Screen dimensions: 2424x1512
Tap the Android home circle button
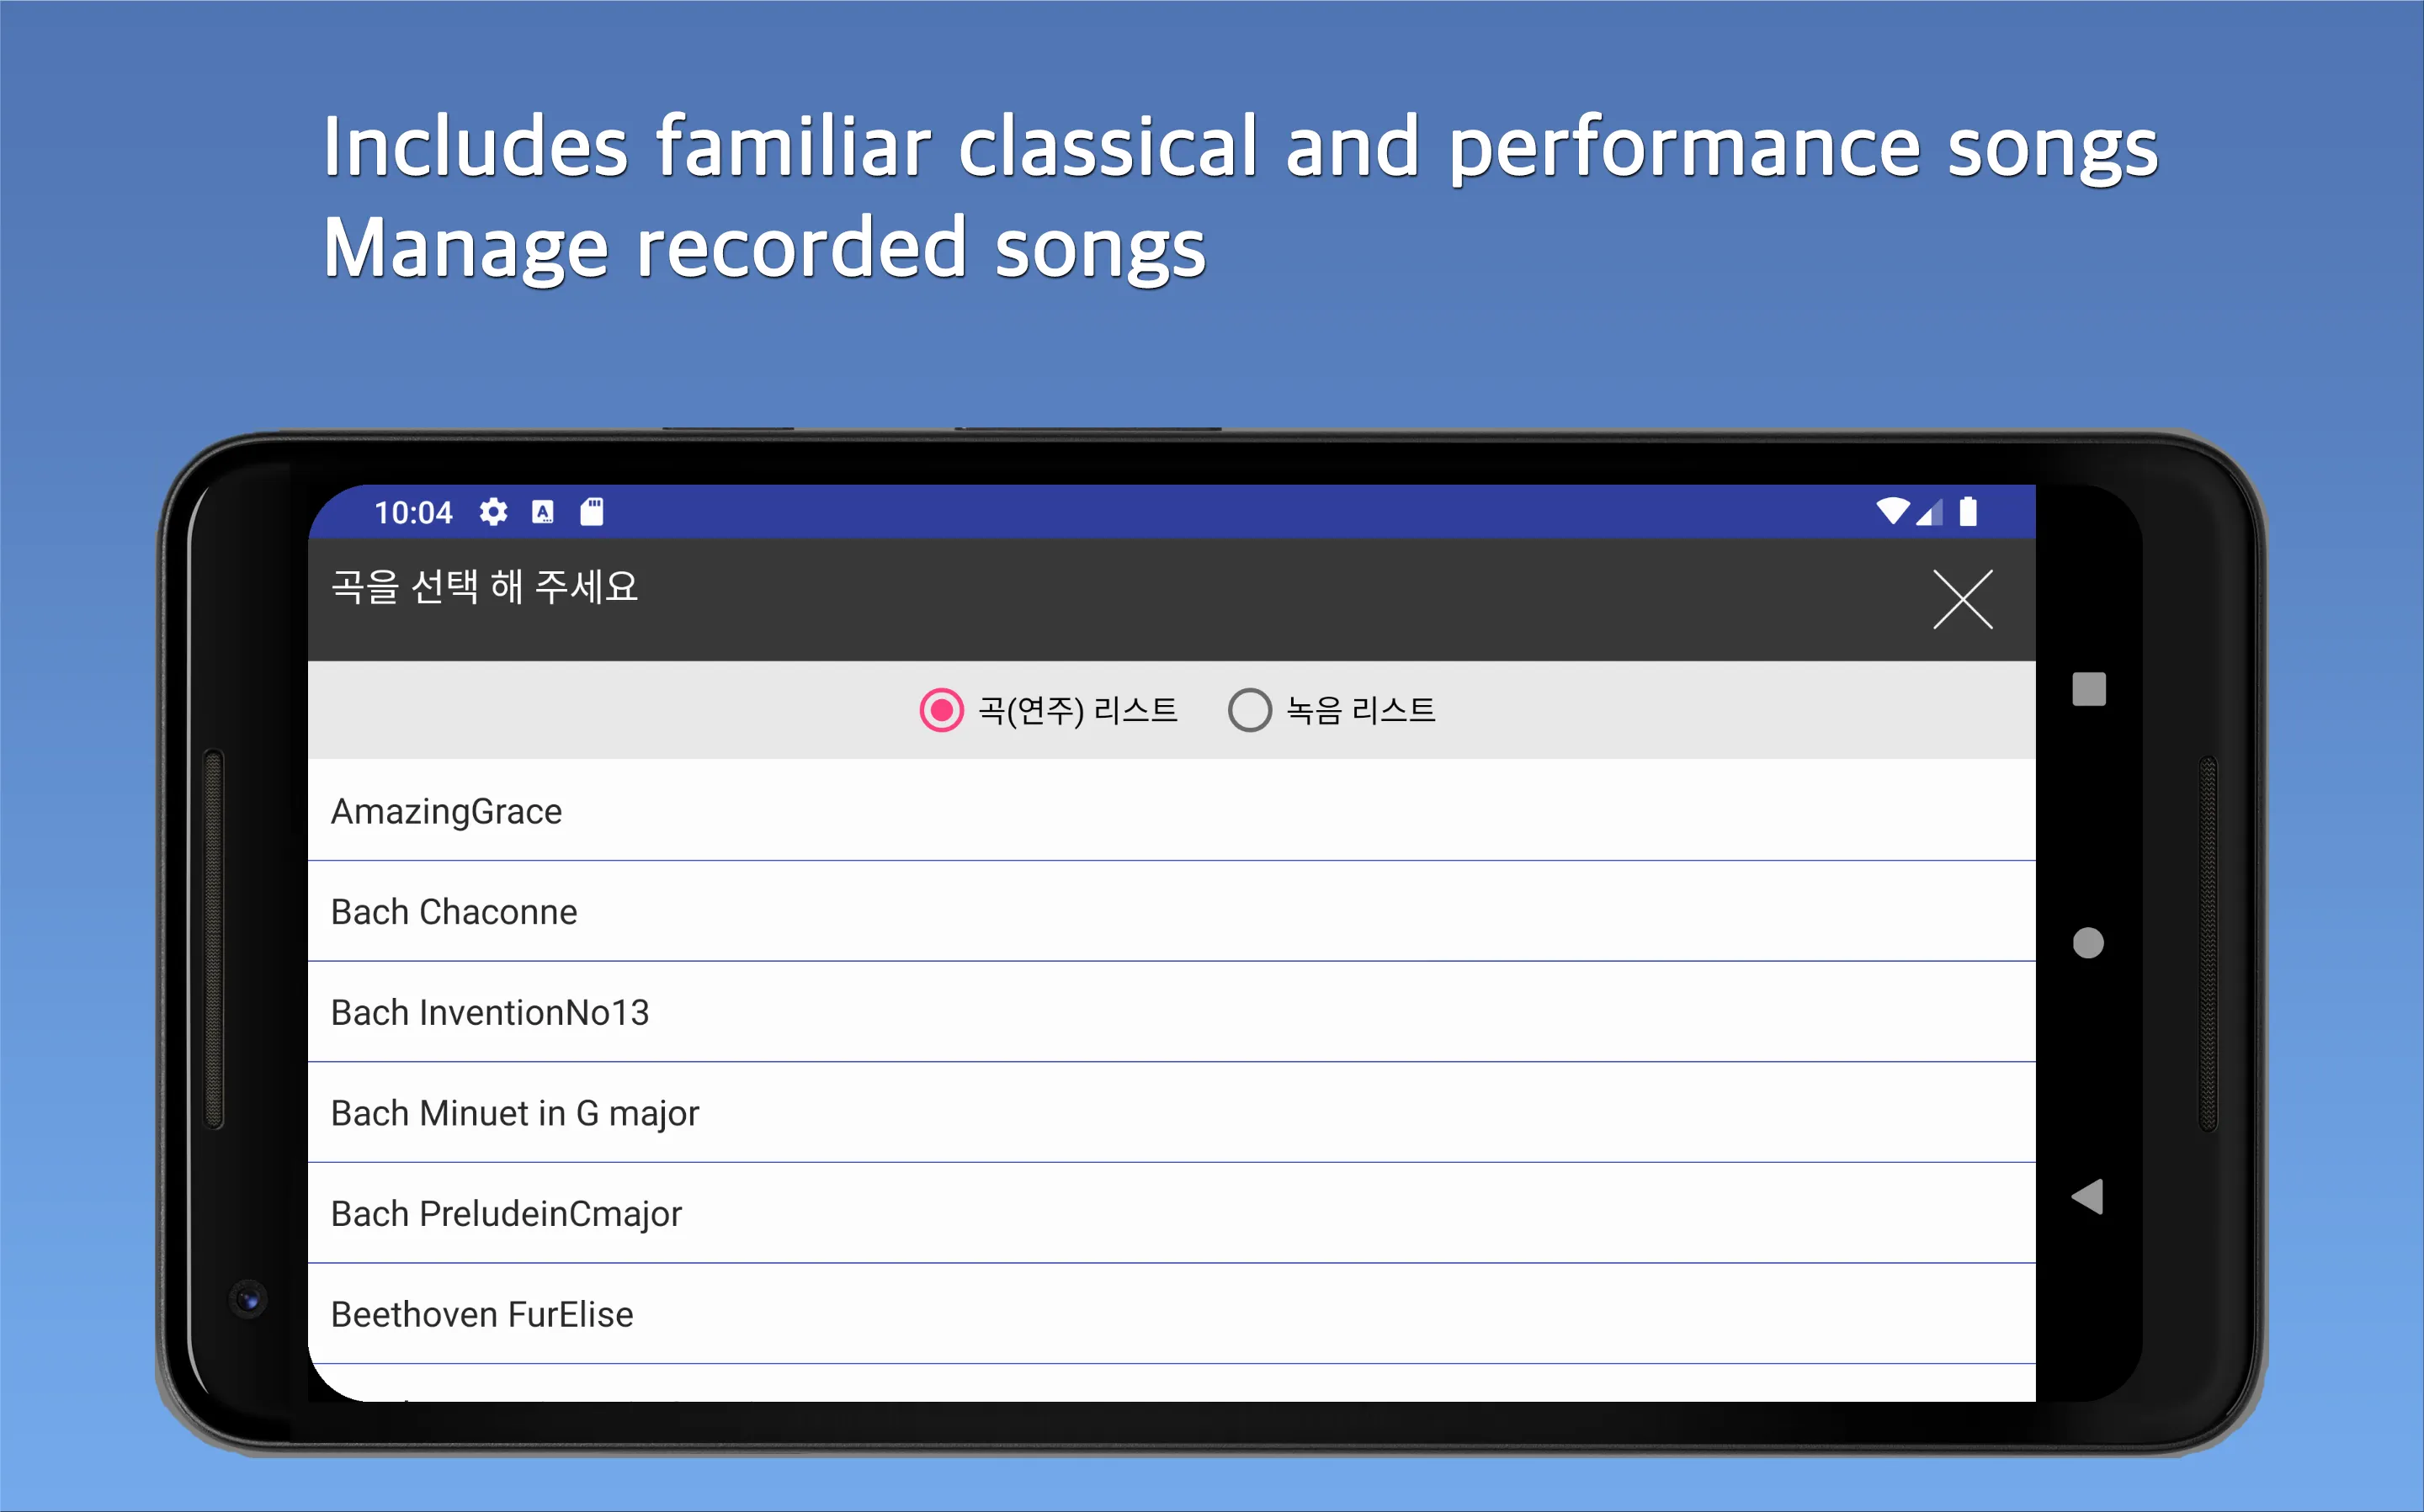[x=2088, y=943]
